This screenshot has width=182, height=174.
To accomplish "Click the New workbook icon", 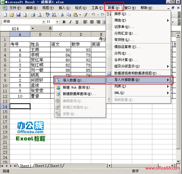I will 5,15.
